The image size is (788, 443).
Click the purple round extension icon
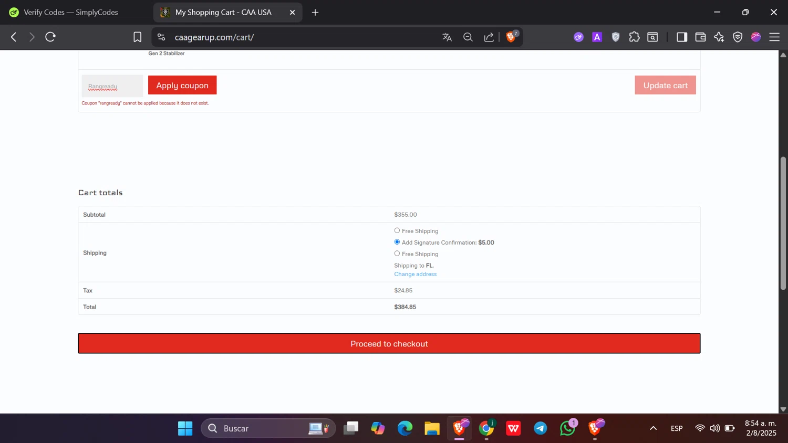pos(578,37)
